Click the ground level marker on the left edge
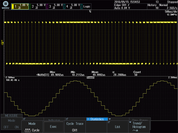The height and width of the screenshot is (133, 178). click(x=2, y=43)
